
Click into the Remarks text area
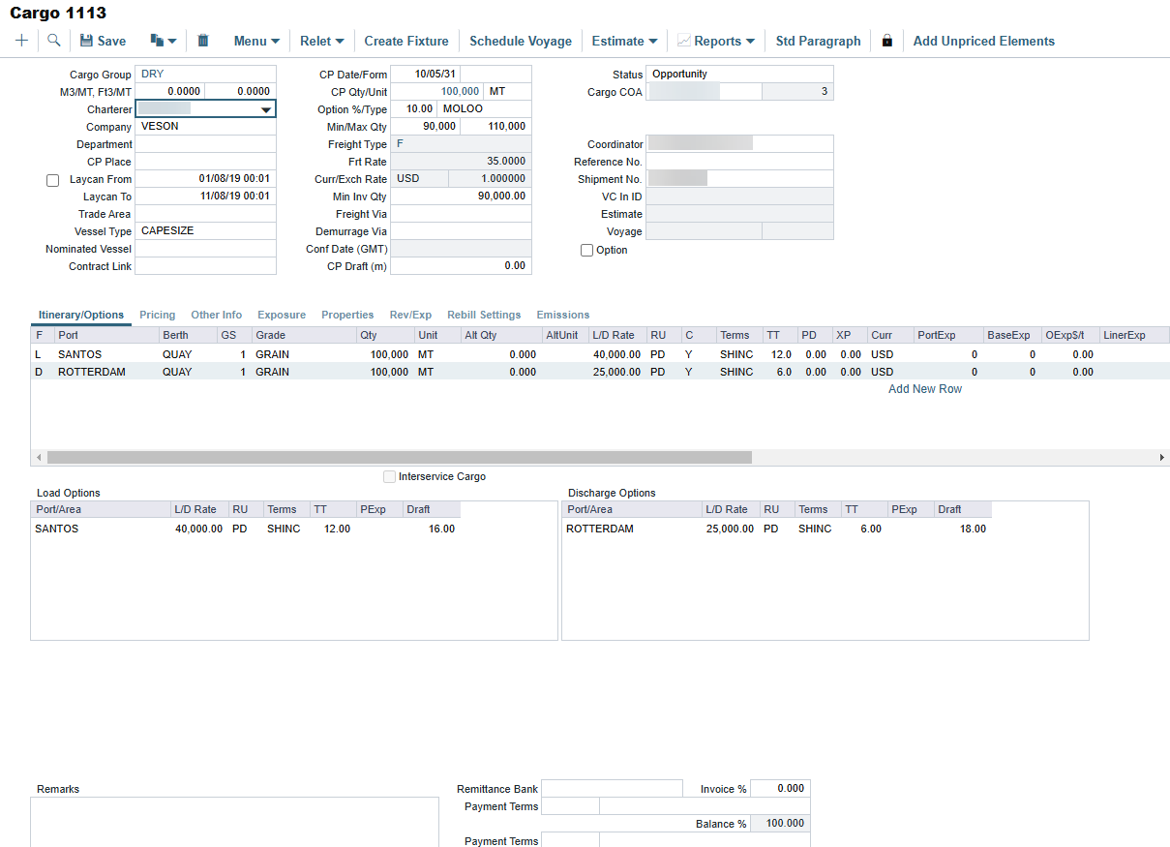(234, 821)
